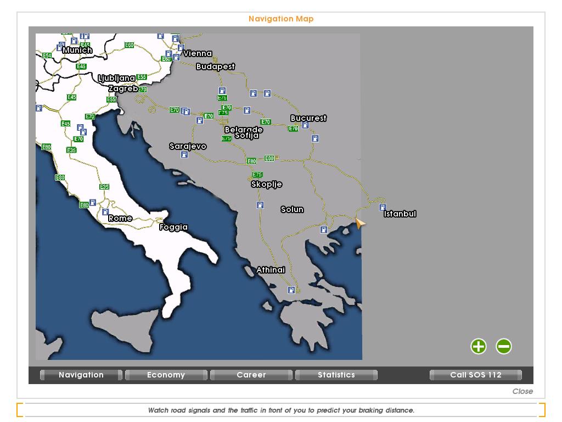The image size is (562, 422).
Task: Select the Ljubljana city label
Action: coord(116,78)
